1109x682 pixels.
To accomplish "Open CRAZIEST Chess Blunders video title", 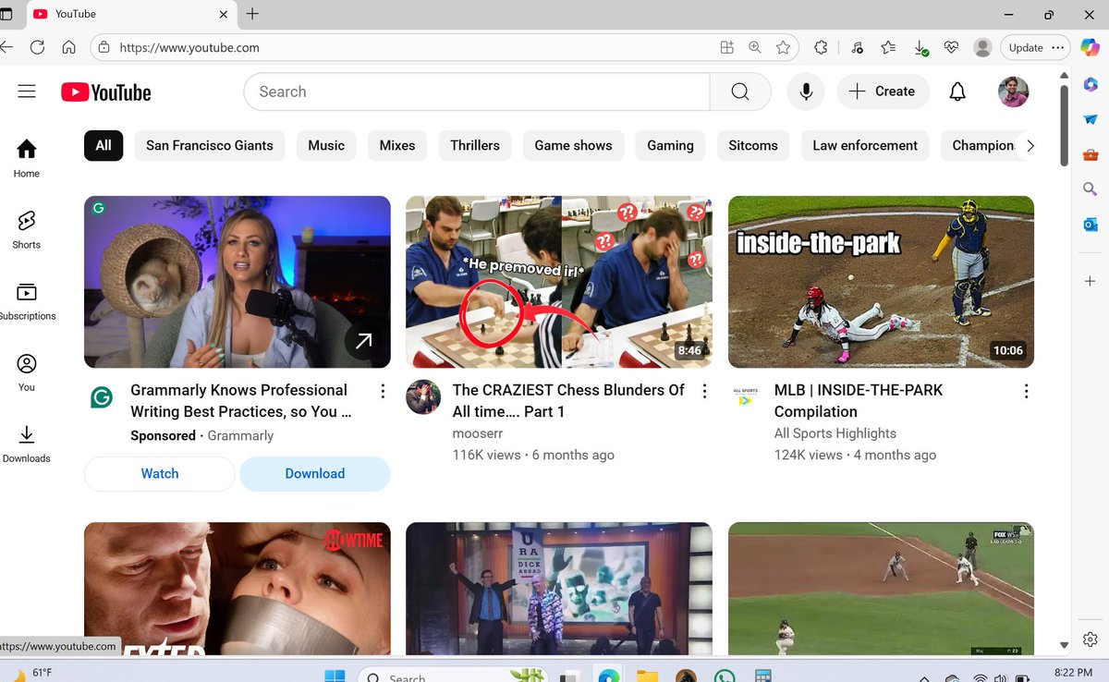I will pos(568,401).
